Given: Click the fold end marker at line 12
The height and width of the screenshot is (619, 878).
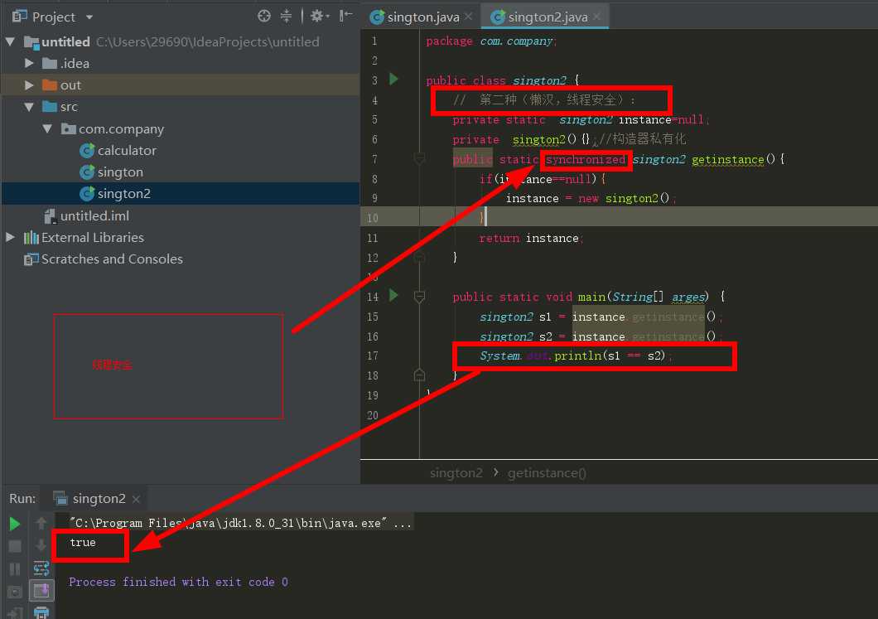Looking at the screenshot, I should 419,257.
